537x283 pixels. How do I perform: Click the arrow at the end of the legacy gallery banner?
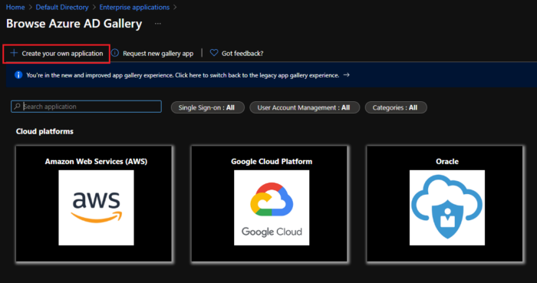347,75
